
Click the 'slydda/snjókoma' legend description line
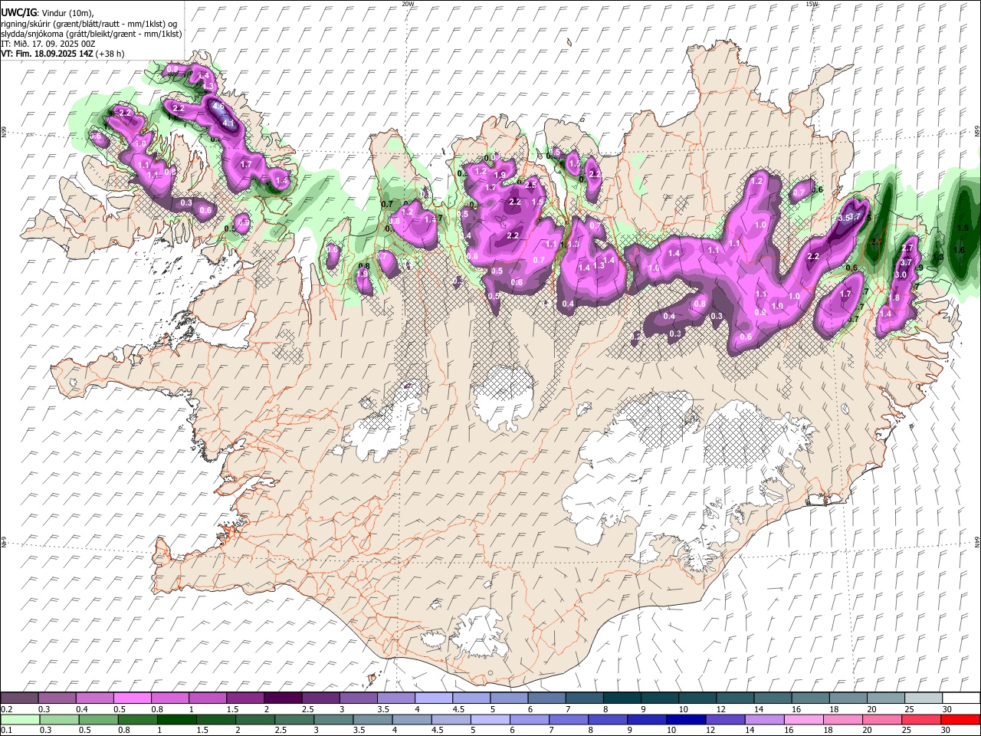pos(91,34)
